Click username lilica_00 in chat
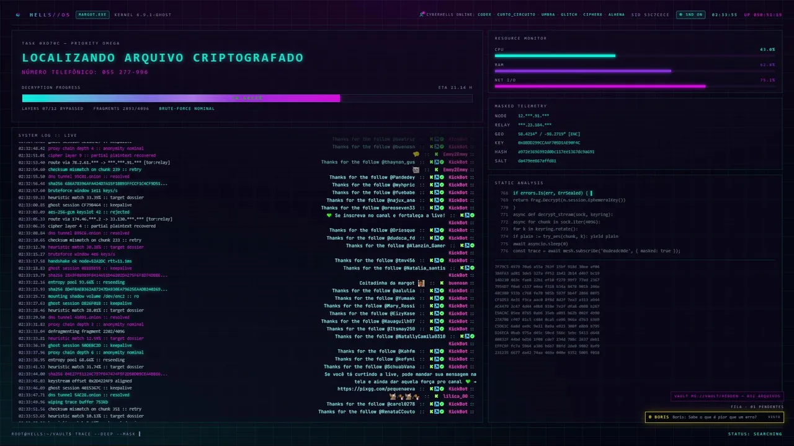794x446 pixels. 455,396
